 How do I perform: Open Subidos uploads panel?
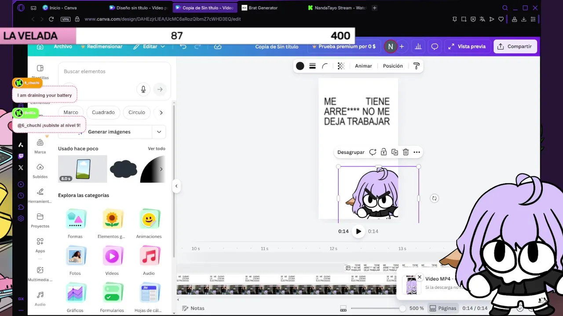(40, 171)
